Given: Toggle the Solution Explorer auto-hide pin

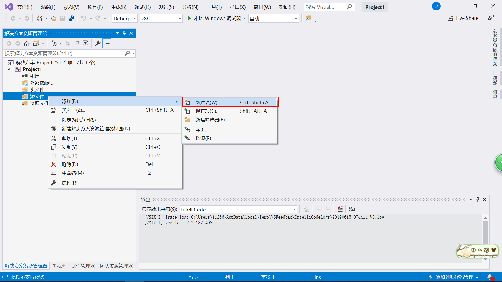Looking at the screenshot, I should (124, 33).
